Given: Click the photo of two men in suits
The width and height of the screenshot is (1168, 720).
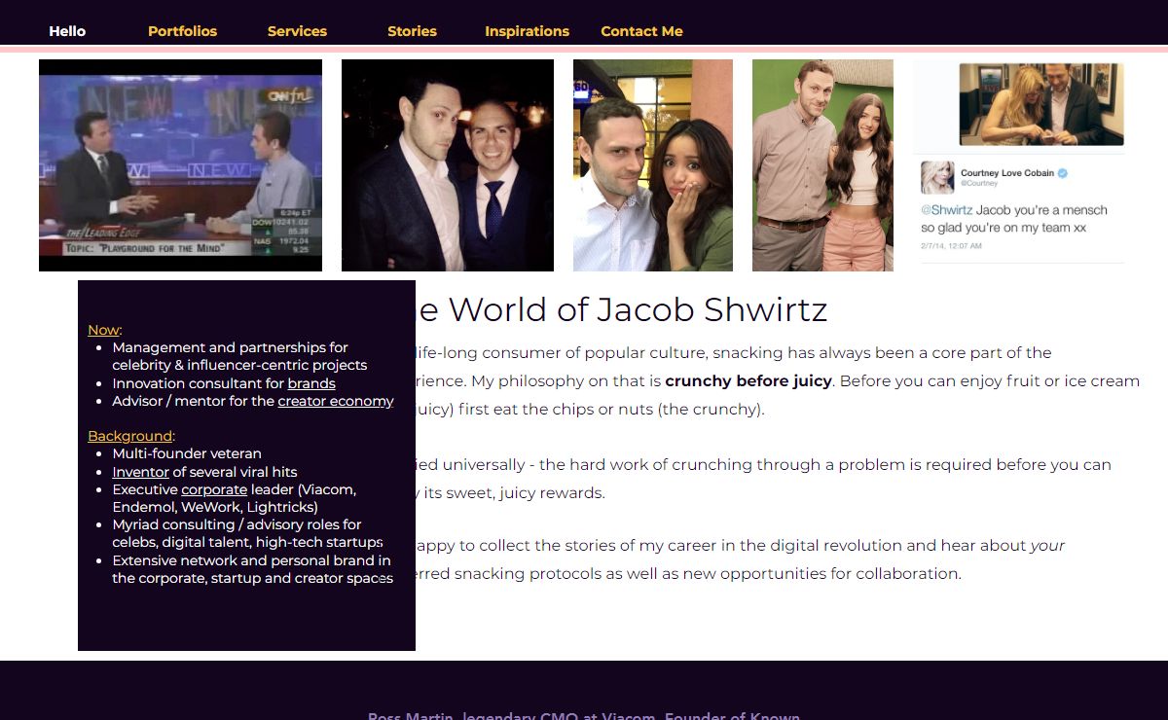Looking at the screenshot, I should click(x=447, y=165).
